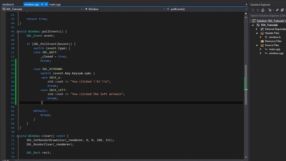286x161 pixels.
Task: Click the Back arrow in Solution Explorer toolbar
Action: (253, 10)
